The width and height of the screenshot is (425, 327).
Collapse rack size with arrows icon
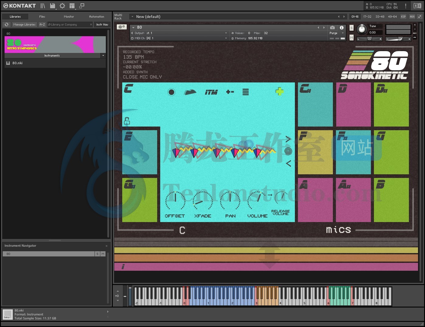tap(420, 17)
